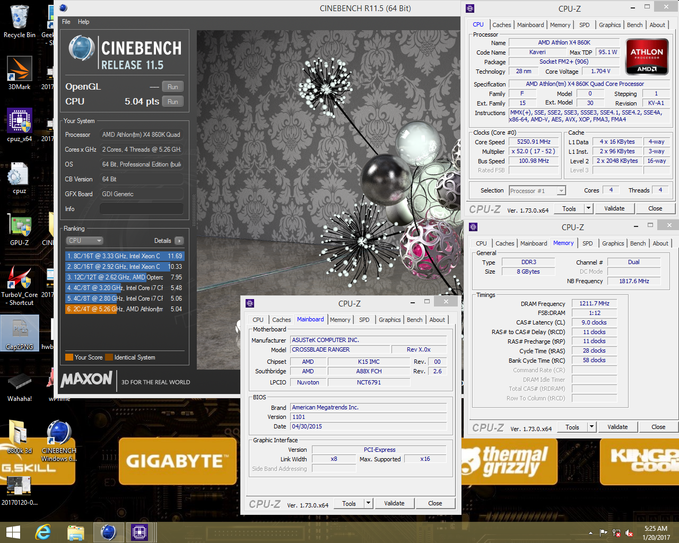Click the Memory CPU-Z window title icon

pos(473,227)
